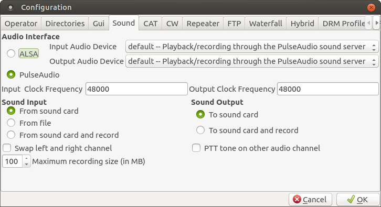Select the PulseAudio radio button
Viewport: 381px width, 207px height.
click(11, 75)
